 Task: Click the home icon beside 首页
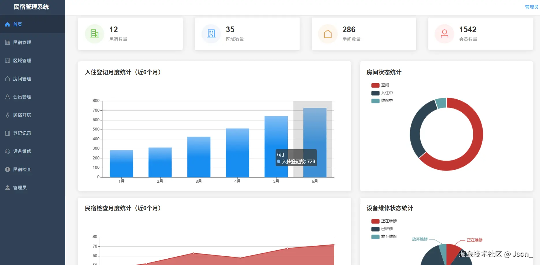coord(8,24)
